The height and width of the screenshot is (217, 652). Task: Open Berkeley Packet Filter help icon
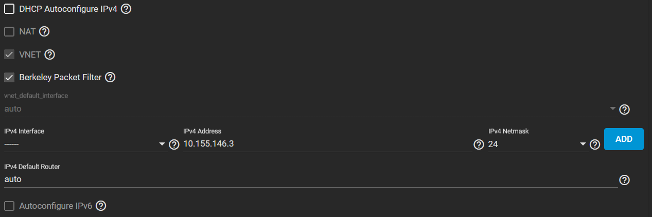pyautogui.click(x=110, y=78)
